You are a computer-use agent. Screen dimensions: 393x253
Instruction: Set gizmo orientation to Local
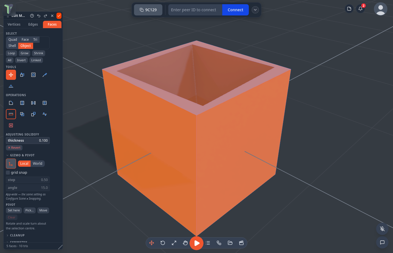[x=24, y=164]
